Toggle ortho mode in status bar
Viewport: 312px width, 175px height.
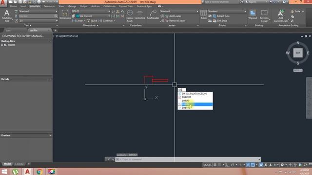228,165
